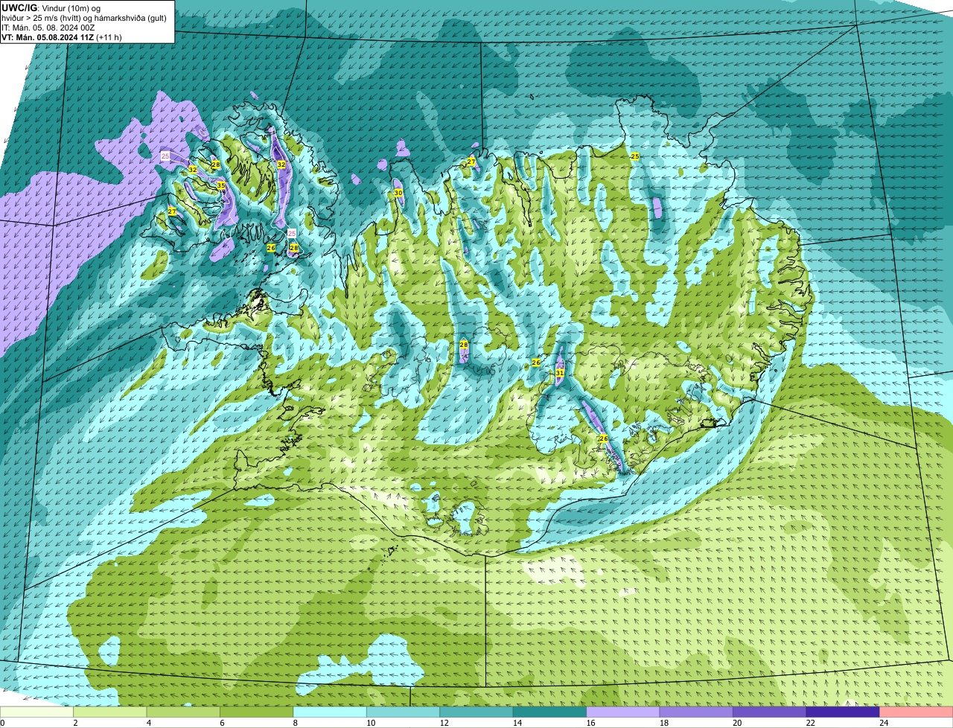
Task: Click the yellow gust label 30
Action: (x=398, y=193)
